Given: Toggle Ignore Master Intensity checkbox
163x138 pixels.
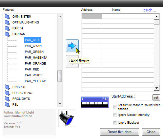Looking at the screenshot, I should click(115, 115).
